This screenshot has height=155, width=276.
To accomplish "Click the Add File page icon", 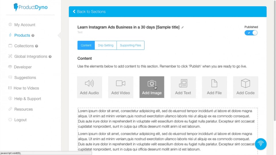I will [214, 83].
